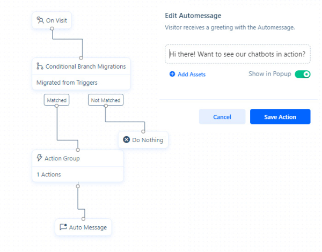Screen dimensions: 322x252
Task: Expand the 1 Actions row
Action: (x=49, y=174)
